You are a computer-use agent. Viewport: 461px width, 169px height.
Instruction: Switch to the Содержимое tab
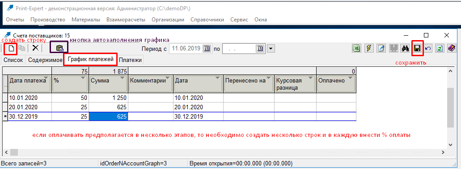[45, 60]
